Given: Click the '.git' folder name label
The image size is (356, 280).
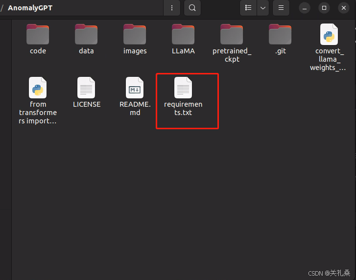Looking at the screenshot, I should tap(281, 51).
